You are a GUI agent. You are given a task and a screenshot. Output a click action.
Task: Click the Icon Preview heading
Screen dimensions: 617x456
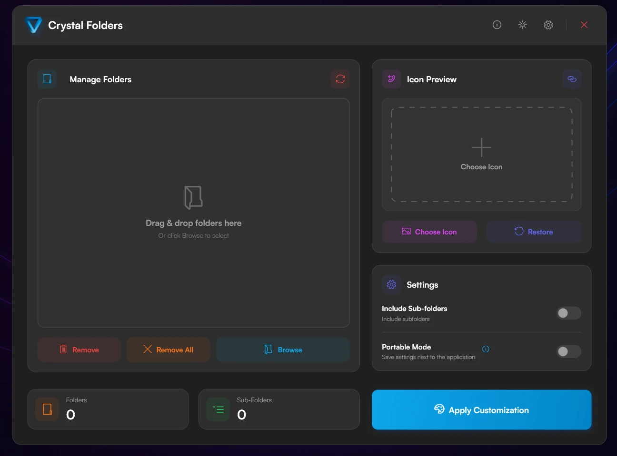[x=431, y=79]
